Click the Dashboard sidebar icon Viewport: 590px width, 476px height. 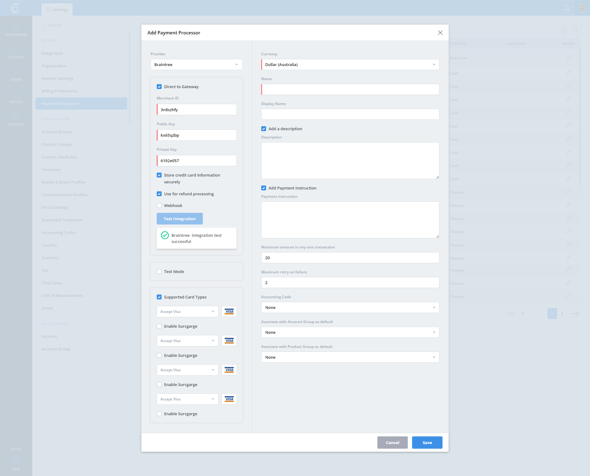16,27
